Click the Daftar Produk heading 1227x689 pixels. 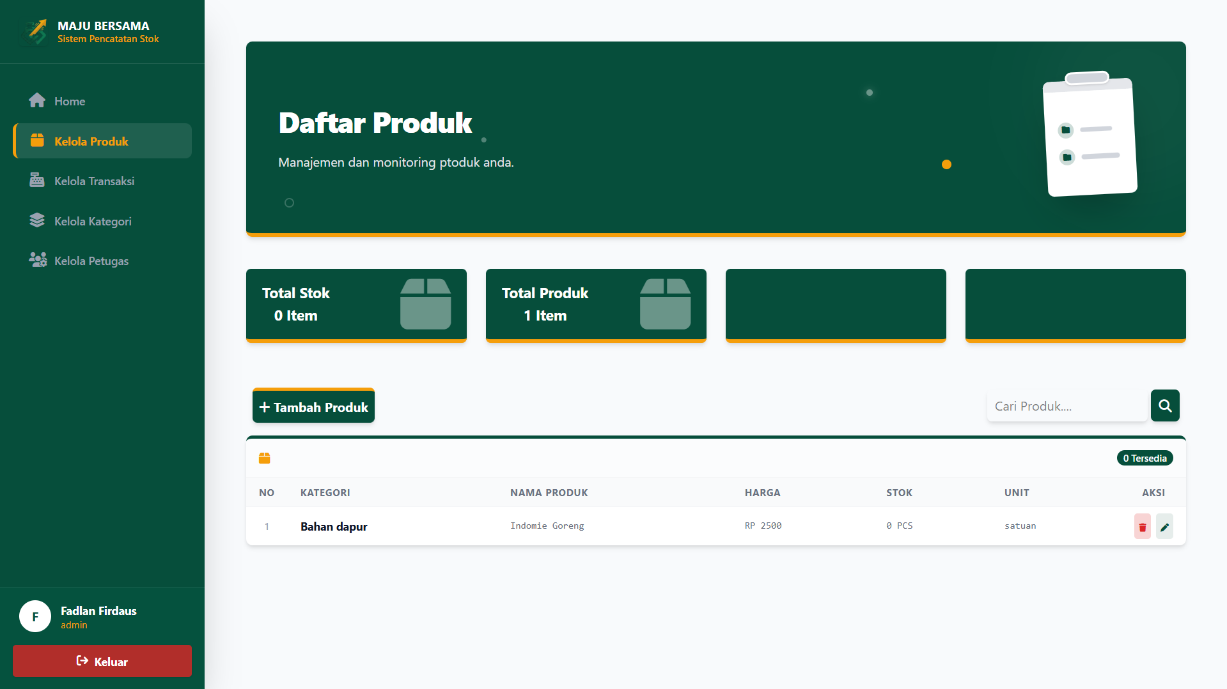375,122
